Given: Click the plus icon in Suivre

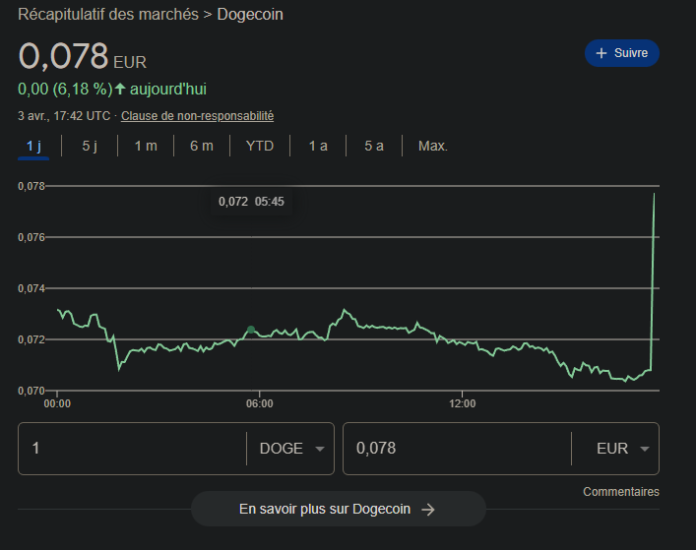Looking at the screenshot, I should 601,53.
